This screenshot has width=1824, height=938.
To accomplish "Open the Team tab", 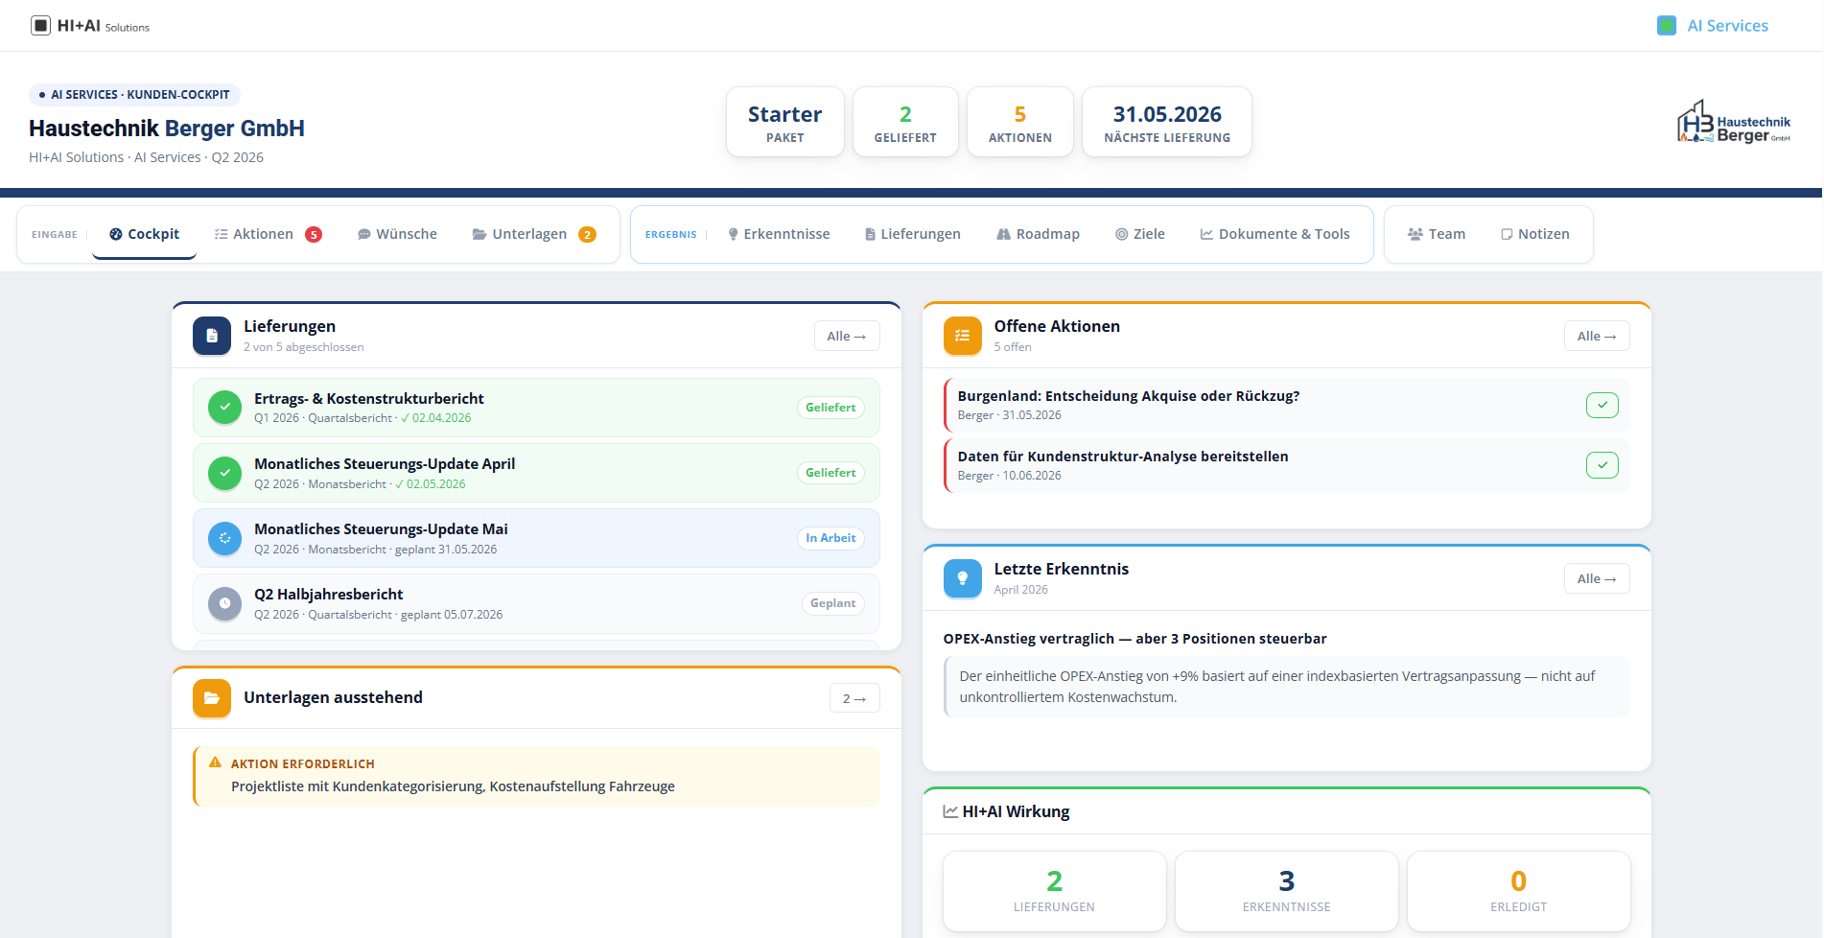I will tap(1436, 234).
